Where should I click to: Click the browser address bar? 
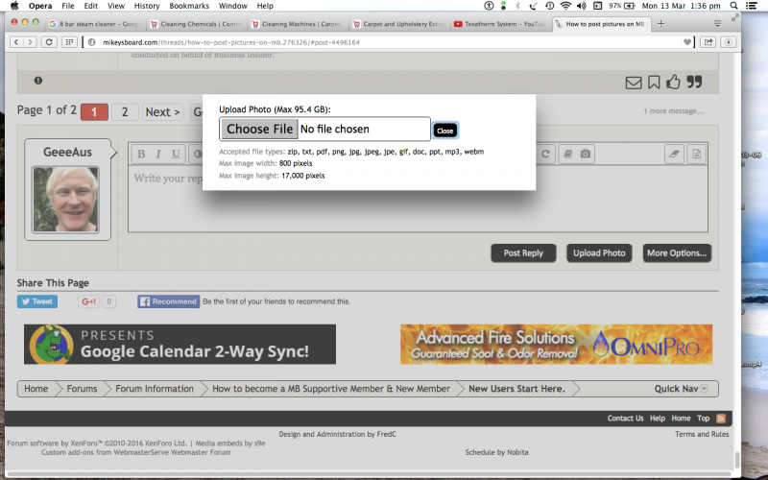coord(384,42)
